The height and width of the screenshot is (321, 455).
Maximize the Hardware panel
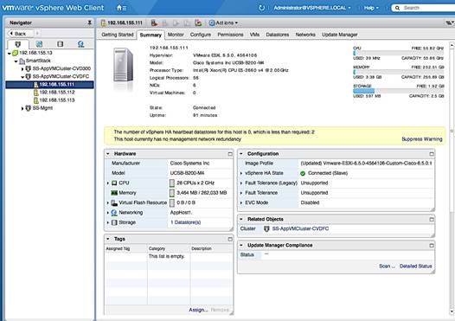(230, 154)
